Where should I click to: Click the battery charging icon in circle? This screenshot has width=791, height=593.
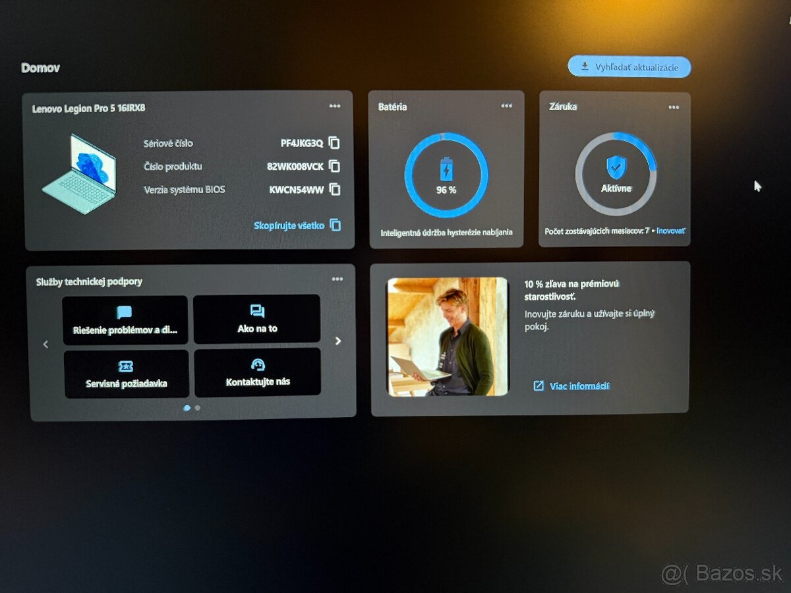click(x=446, y=169)
